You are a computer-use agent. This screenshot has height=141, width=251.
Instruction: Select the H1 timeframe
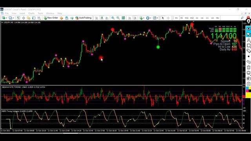[197, 18]
